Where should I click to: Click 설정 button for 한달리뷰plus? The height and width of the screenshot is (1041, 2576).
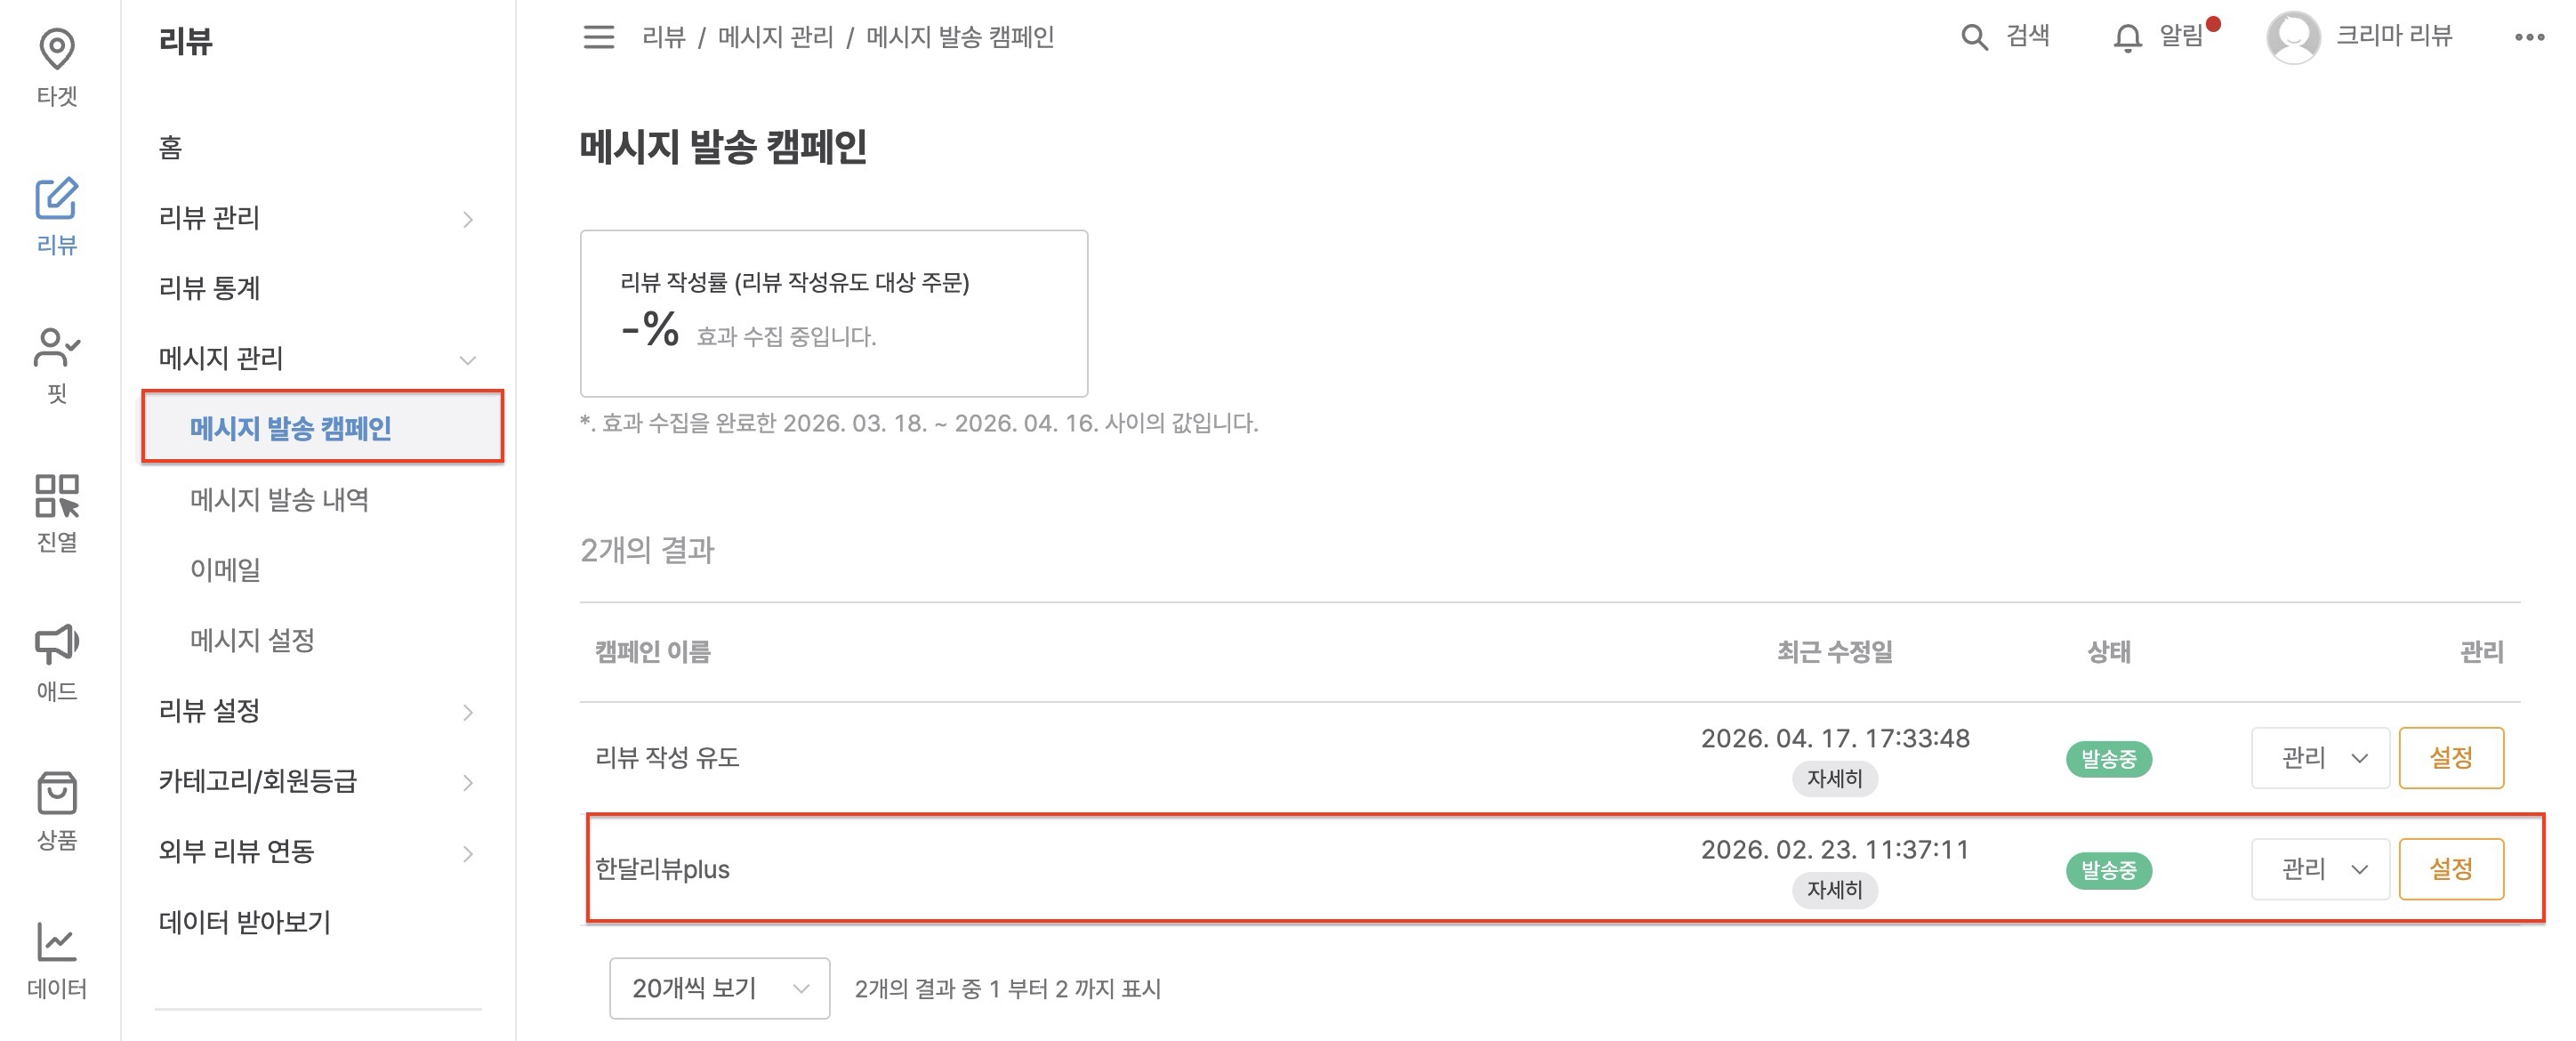pos(2450,869)
